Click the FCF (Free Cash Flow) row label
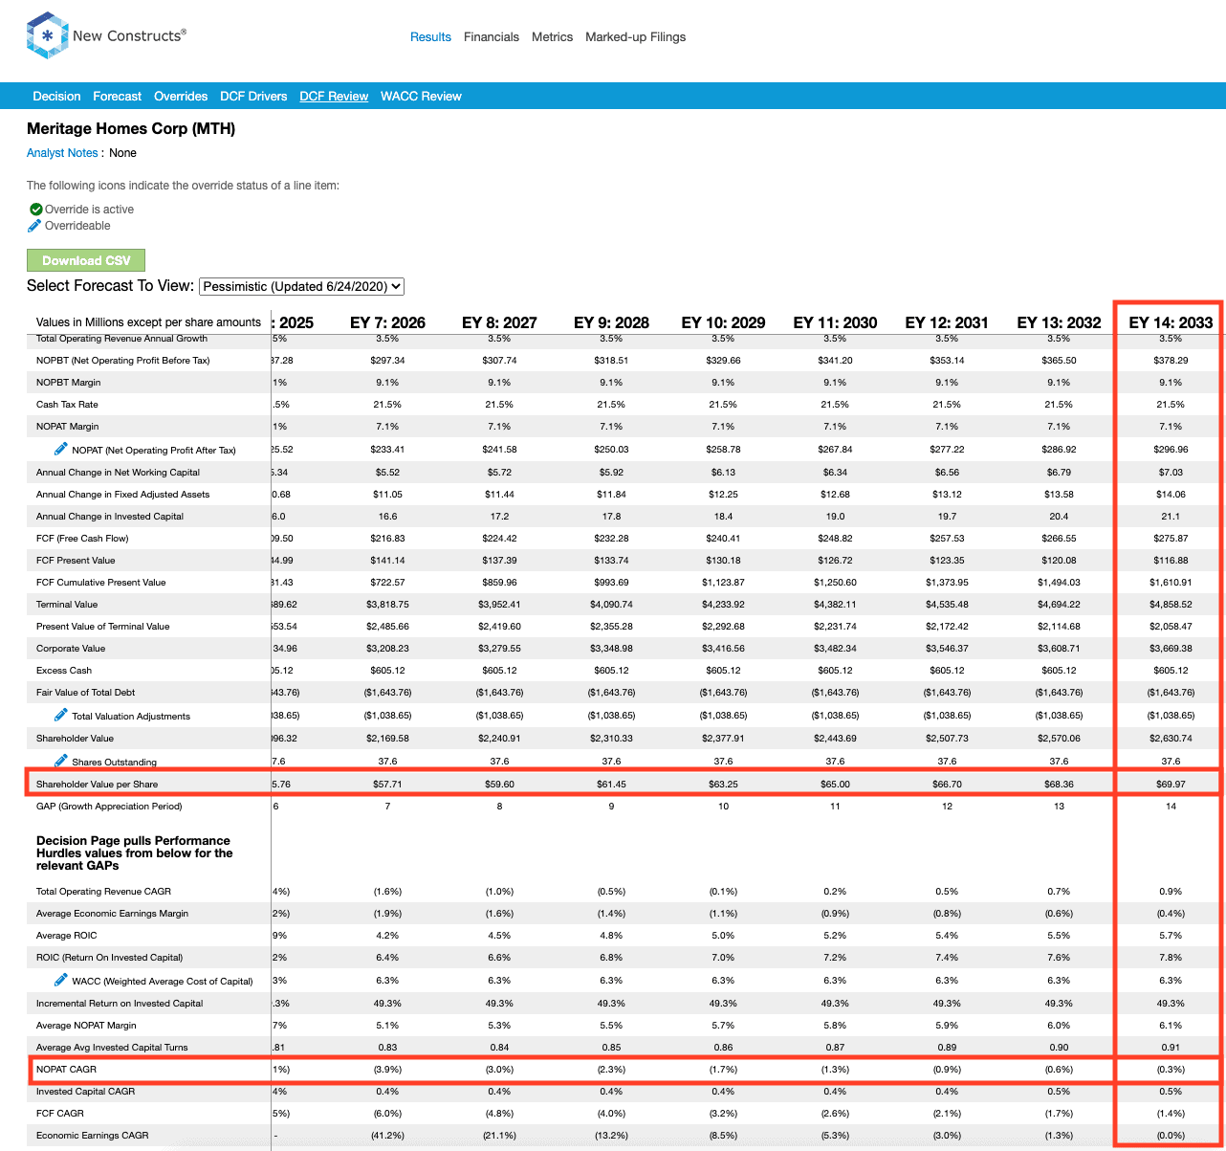1226x1151 pixels. coord(82,539)
